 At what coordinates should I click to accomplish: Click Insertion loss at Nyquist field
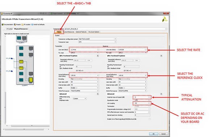[x=143, y=97]
